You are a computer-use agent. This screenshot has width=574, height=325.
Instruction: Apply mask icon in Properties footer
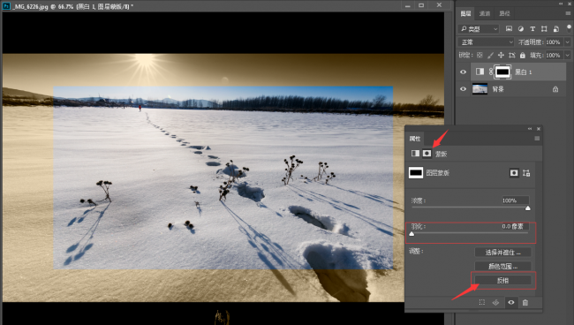tap(495, 302)
